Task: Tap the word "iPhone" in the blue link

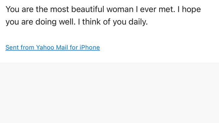Action: (x=90, y=48)
